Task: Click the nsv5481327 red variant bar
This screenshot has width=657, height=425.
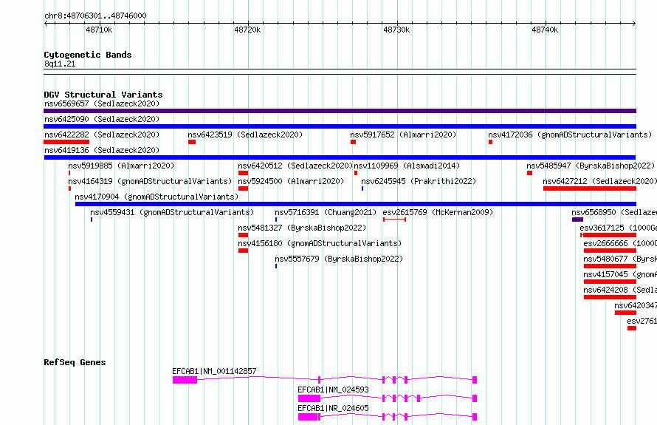Action: [243, 235]
